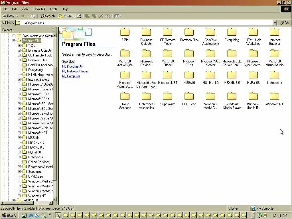Viewport: 292px width, 219px height.
Task: Toggle the Folders pane button
Action: pyautogui.click(x=66, y=16)
